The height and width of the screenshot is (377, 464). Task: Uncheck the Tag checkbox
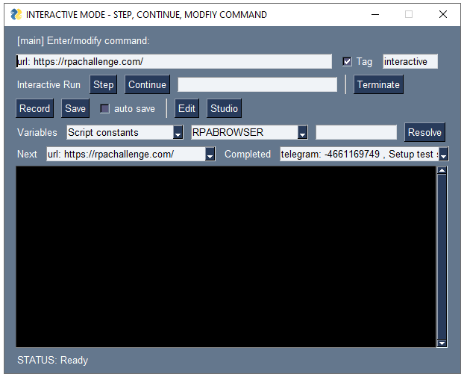[x=347, y=61]
